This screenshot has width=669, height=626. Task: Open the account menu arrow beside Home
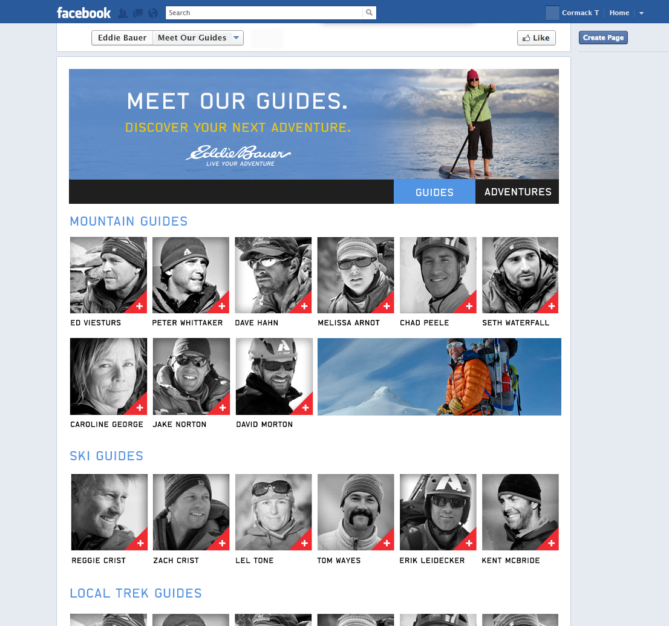click(641, 13)
